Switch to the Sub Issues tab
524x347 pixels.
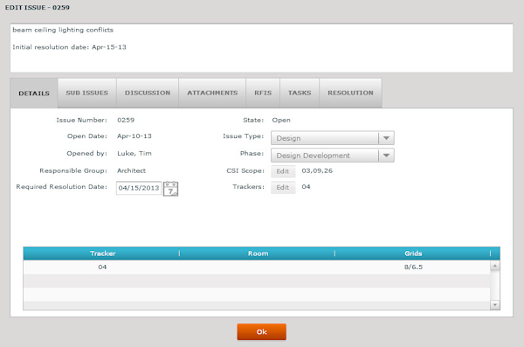(x=86, y=93)
